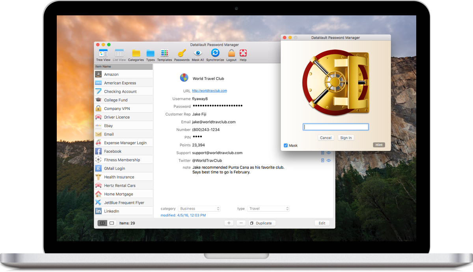Click the username value flyaway8
The image size is (473, 272).
click(x=200, y=99)
